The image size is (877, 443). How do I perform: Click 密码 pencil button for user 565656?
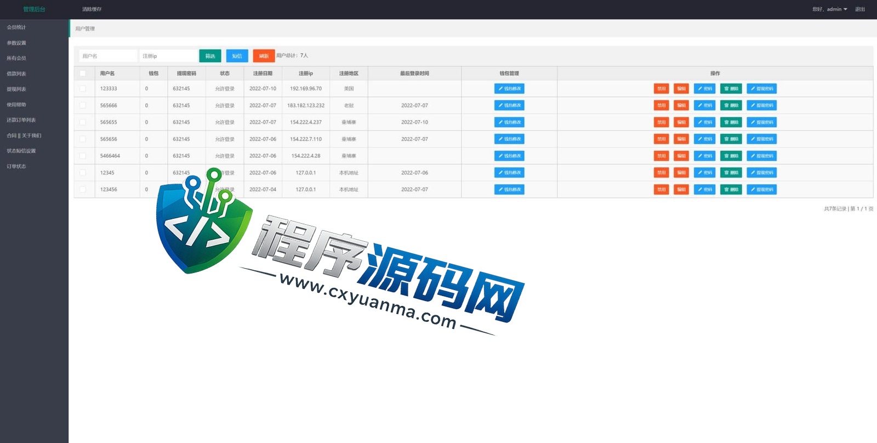coord(704,139)
